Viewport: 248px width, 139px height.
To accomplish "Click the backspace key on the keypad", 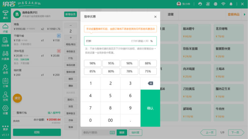I will (x=150, y=83).
